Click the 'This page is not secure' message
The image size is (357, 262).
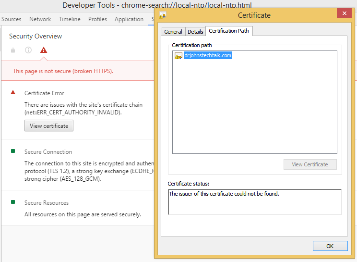coord(63,71)
